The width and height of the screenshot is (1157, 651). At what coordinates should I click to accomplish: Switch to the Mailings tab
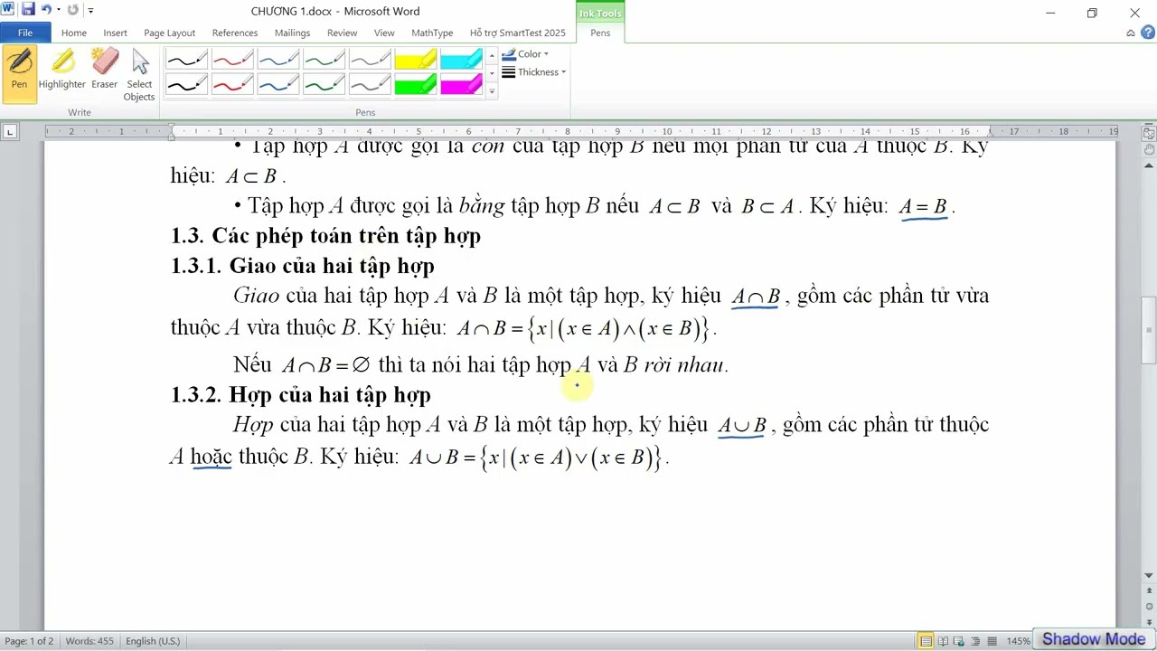pyautogui.click(x=292, y=33)
